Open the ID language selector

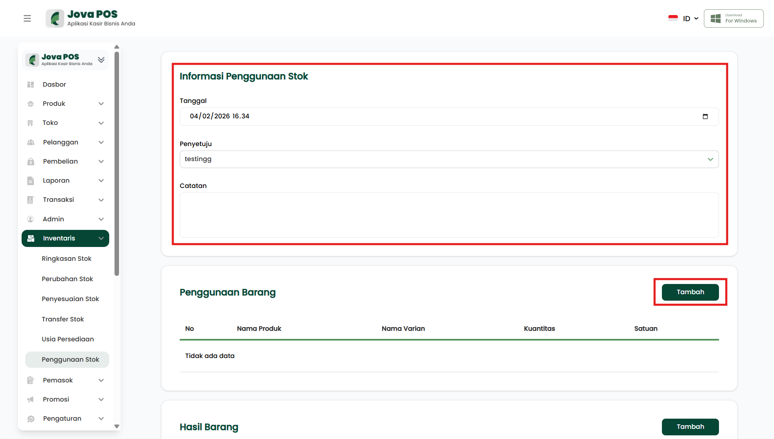coord(690,18)
